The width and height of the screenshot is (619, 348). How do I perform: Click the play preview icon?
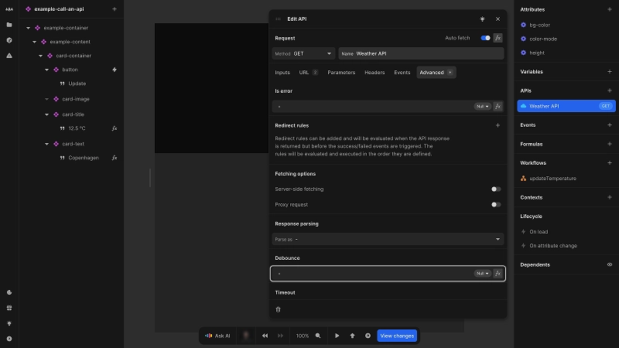point(337,336)
